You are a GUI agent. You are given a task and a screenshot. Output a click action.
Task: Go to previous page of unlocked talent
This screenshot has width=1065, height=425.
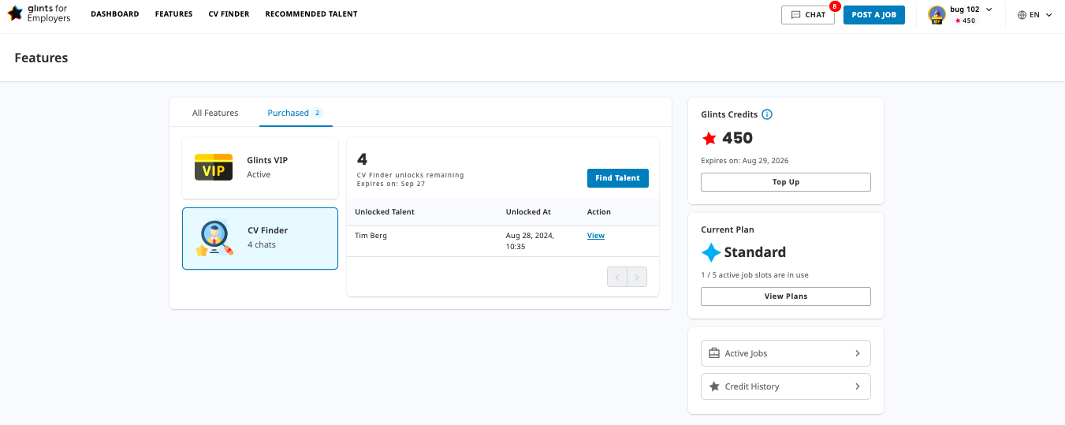click(x=617, y=277)
